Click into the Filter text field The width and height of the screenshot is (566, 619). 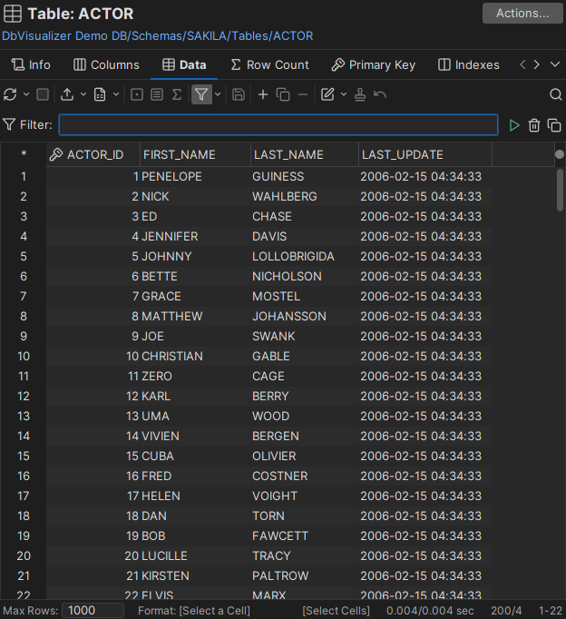pyautogui.click(x=278, y=125)
